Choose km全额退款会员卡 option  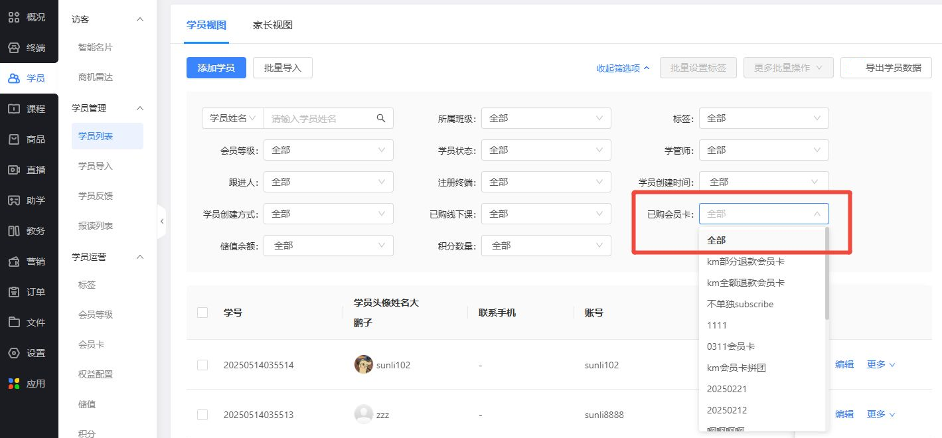761,283
